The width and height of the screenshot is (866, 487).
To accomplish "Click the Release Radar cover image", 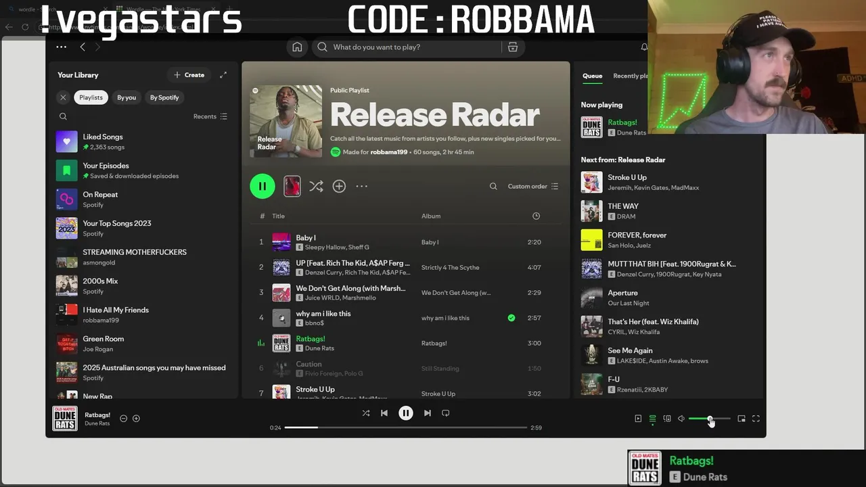I will tap(286, 121).
